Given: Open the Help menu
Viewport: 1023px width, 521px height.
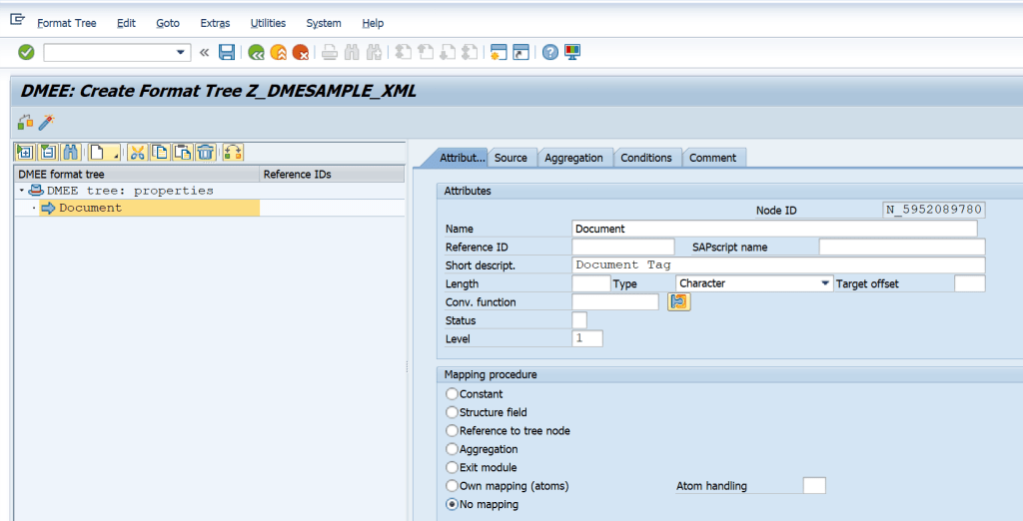Looking at the screenshot, I should click(x=373, y=23).
